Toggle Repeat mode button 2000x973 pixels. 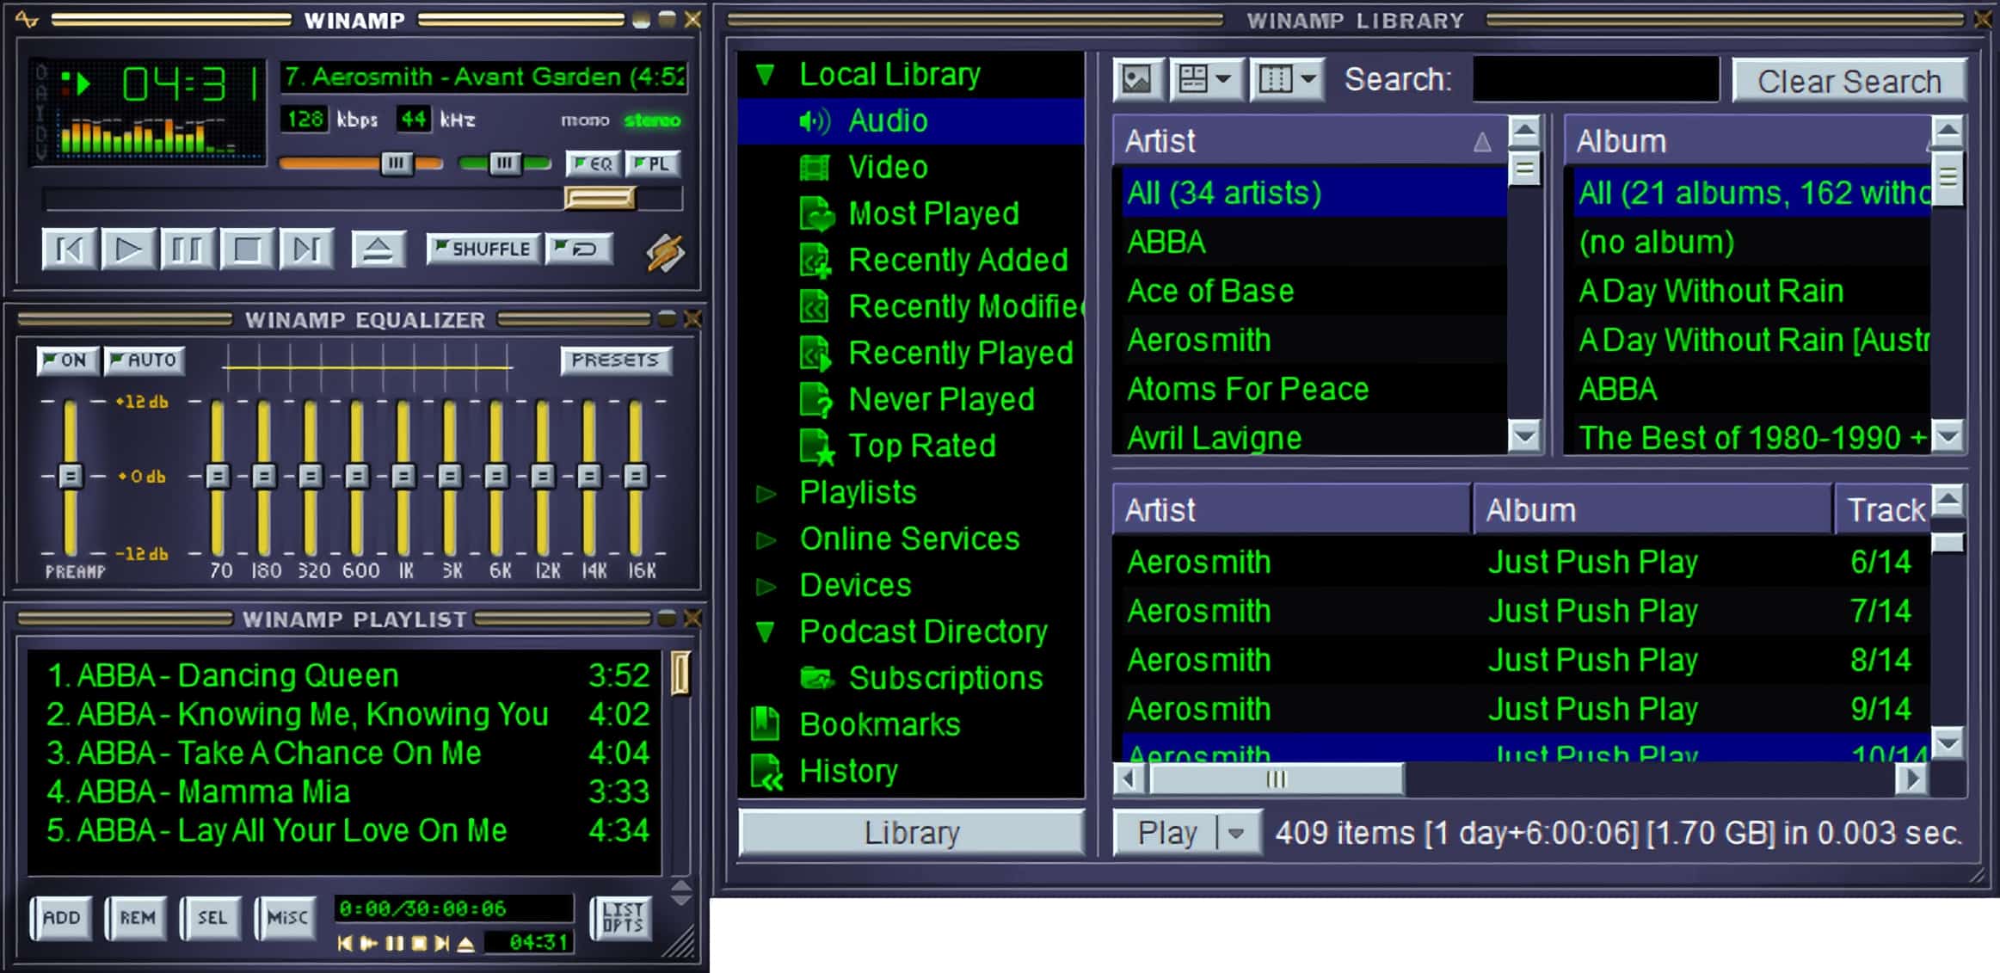click(x=579, y=249)
